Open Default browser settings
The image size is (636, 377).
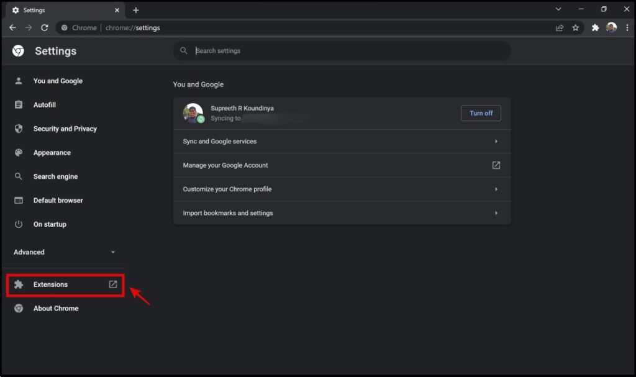58,200
